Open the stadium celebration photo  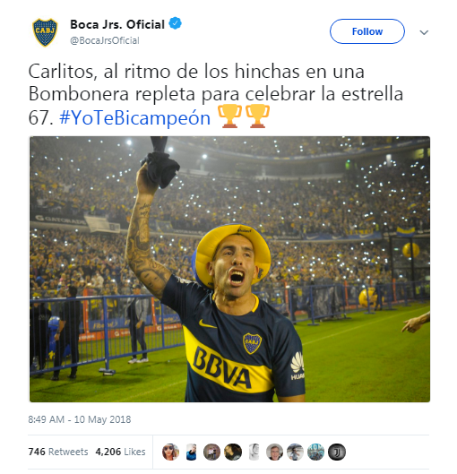[229, 269]
